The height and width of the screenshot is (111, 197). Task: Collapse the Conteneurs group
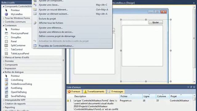point(3,25)
